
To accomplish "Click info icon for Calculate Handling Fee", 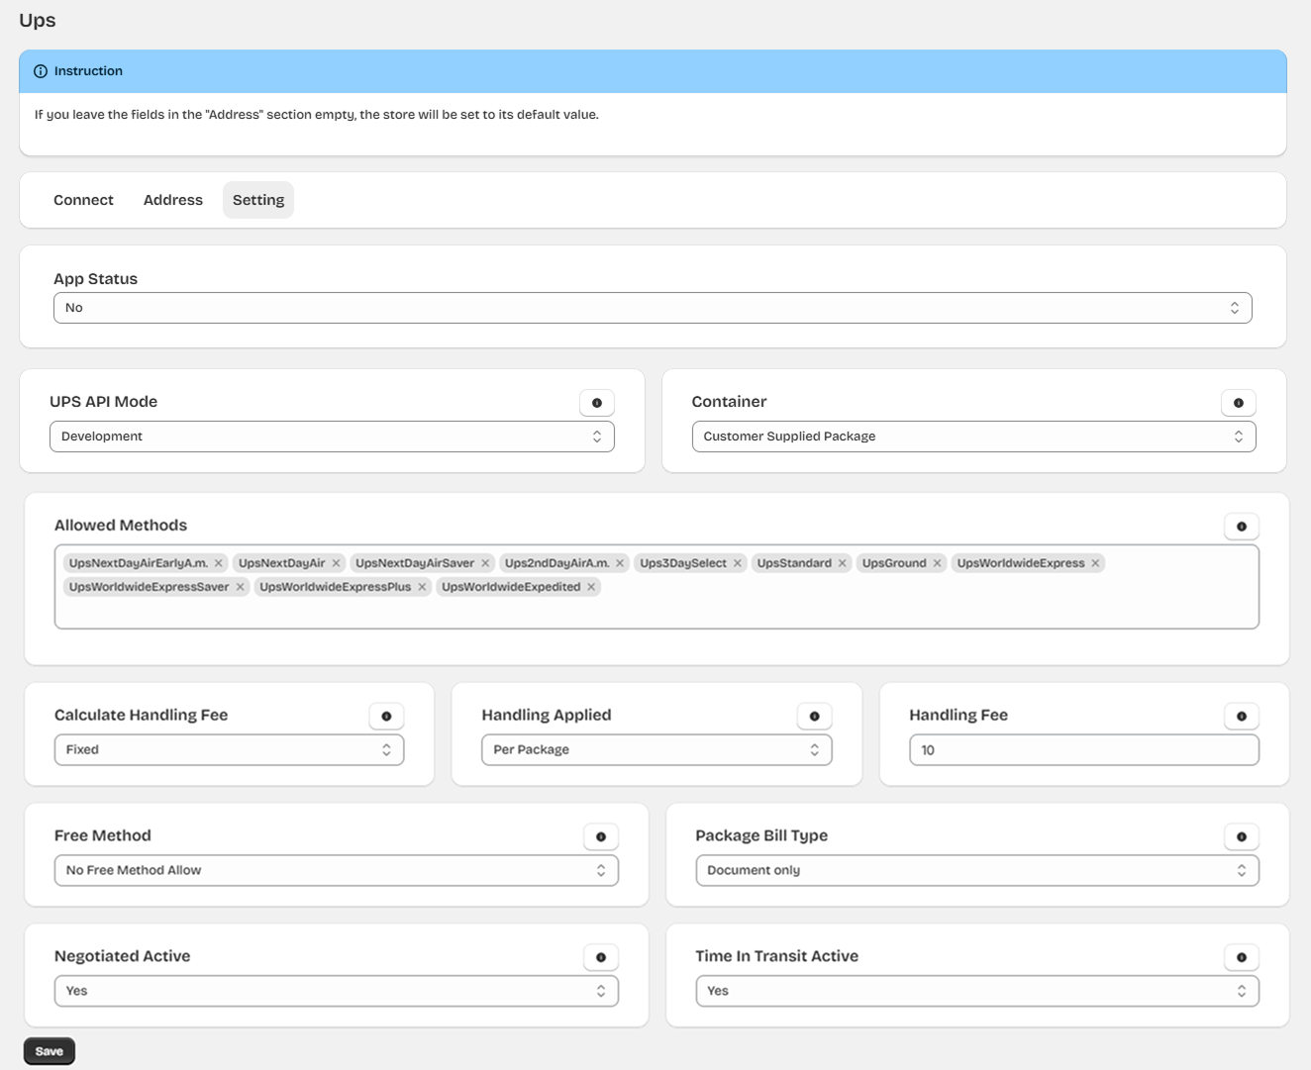I will 386,717.
